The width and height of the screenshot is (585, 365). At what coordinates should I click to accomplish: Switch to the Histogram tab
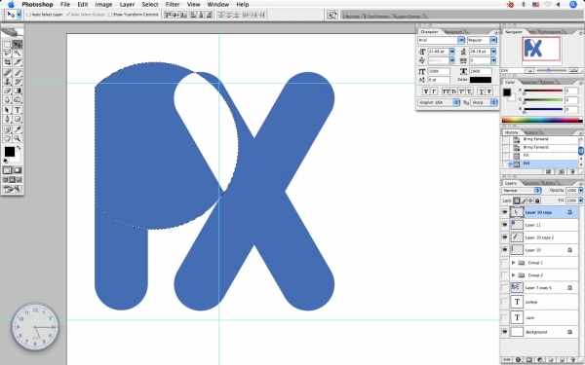click(551, 32)
